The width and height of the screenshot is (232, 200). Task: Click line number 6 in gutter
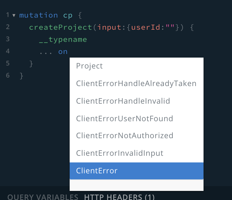click(x=8, y=75)
